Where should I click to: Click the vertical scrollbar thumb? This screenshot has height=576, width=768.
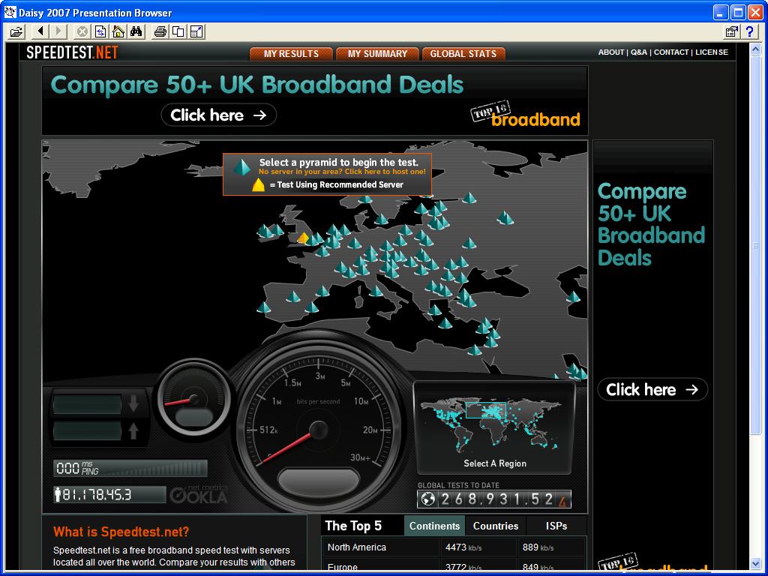pos(754,245)
